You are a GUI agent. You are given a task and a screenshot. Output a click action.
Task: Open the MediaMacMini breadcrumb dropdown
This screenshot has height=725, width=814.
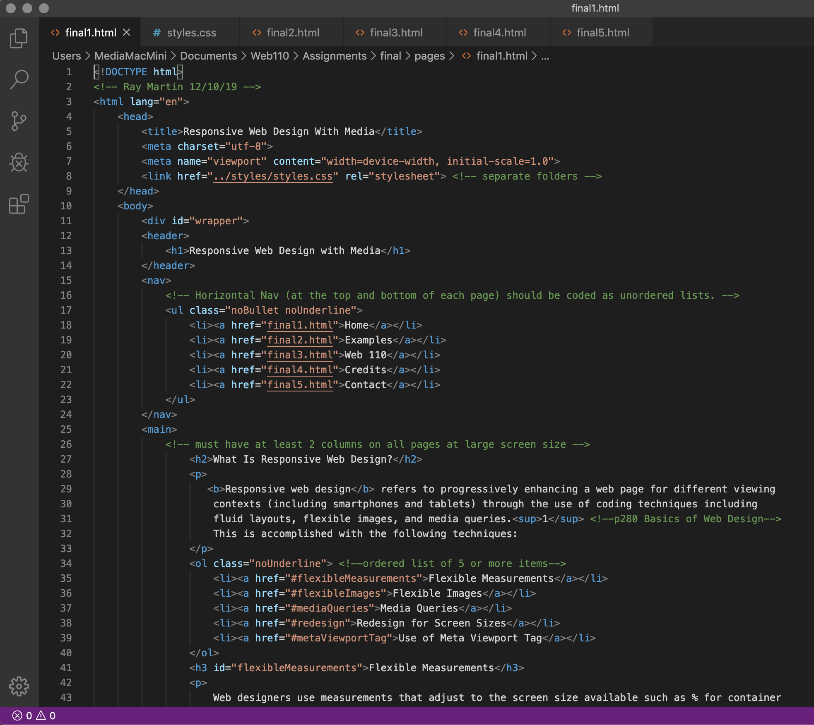pyautogui.click(x=130, y=56)
